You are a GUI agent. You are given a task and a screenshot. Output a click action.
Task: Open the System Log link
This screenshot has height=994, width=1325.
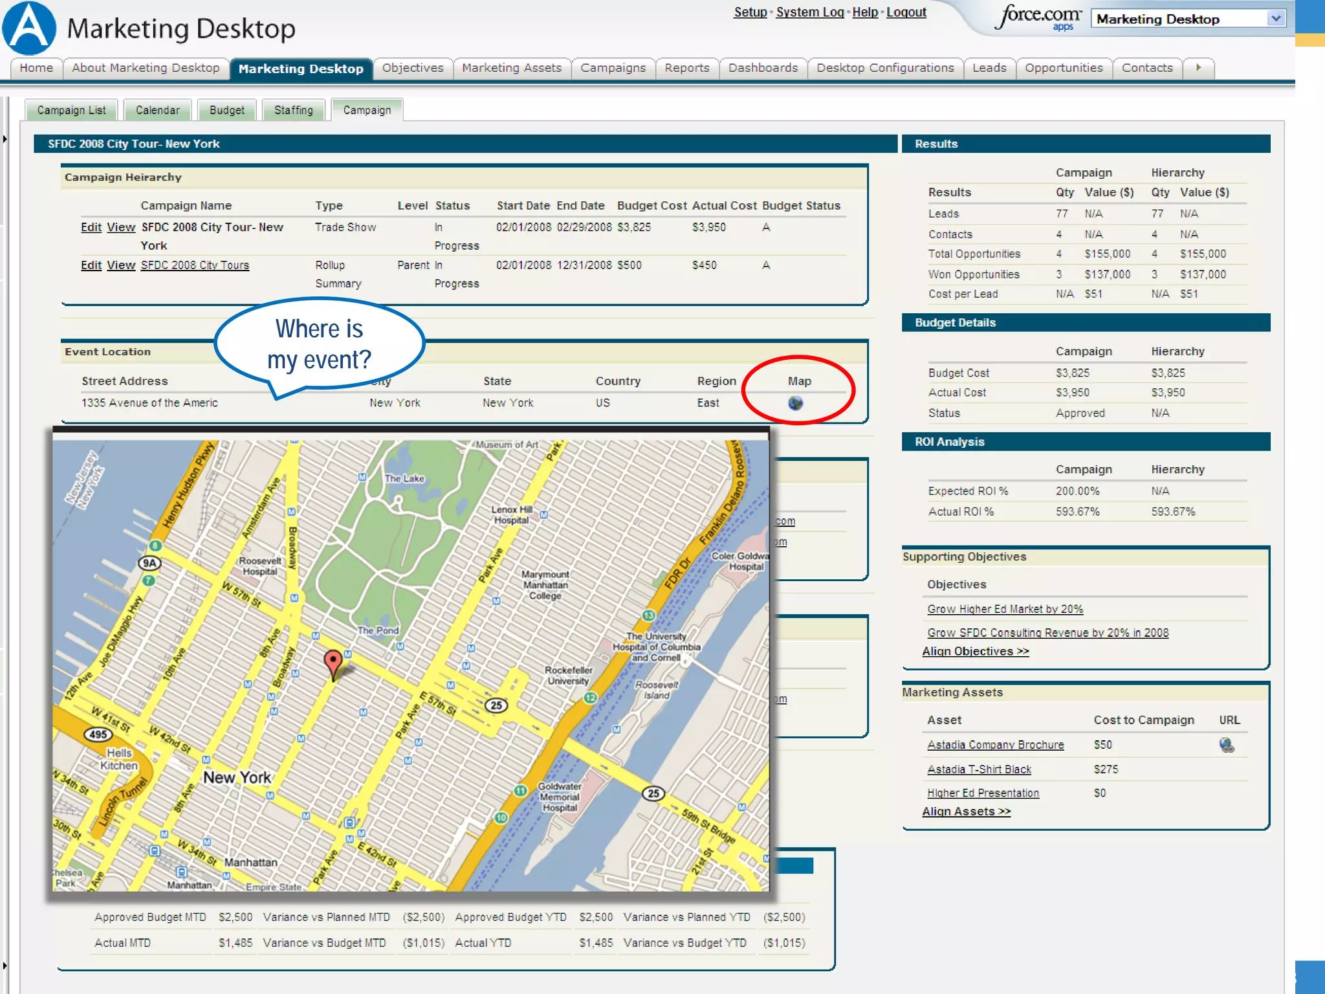[x=810, y=12]
